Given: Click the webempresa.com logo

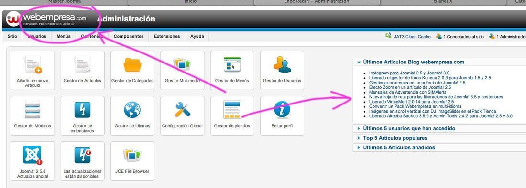Looking at the screenshot, I should coord(47,19).
